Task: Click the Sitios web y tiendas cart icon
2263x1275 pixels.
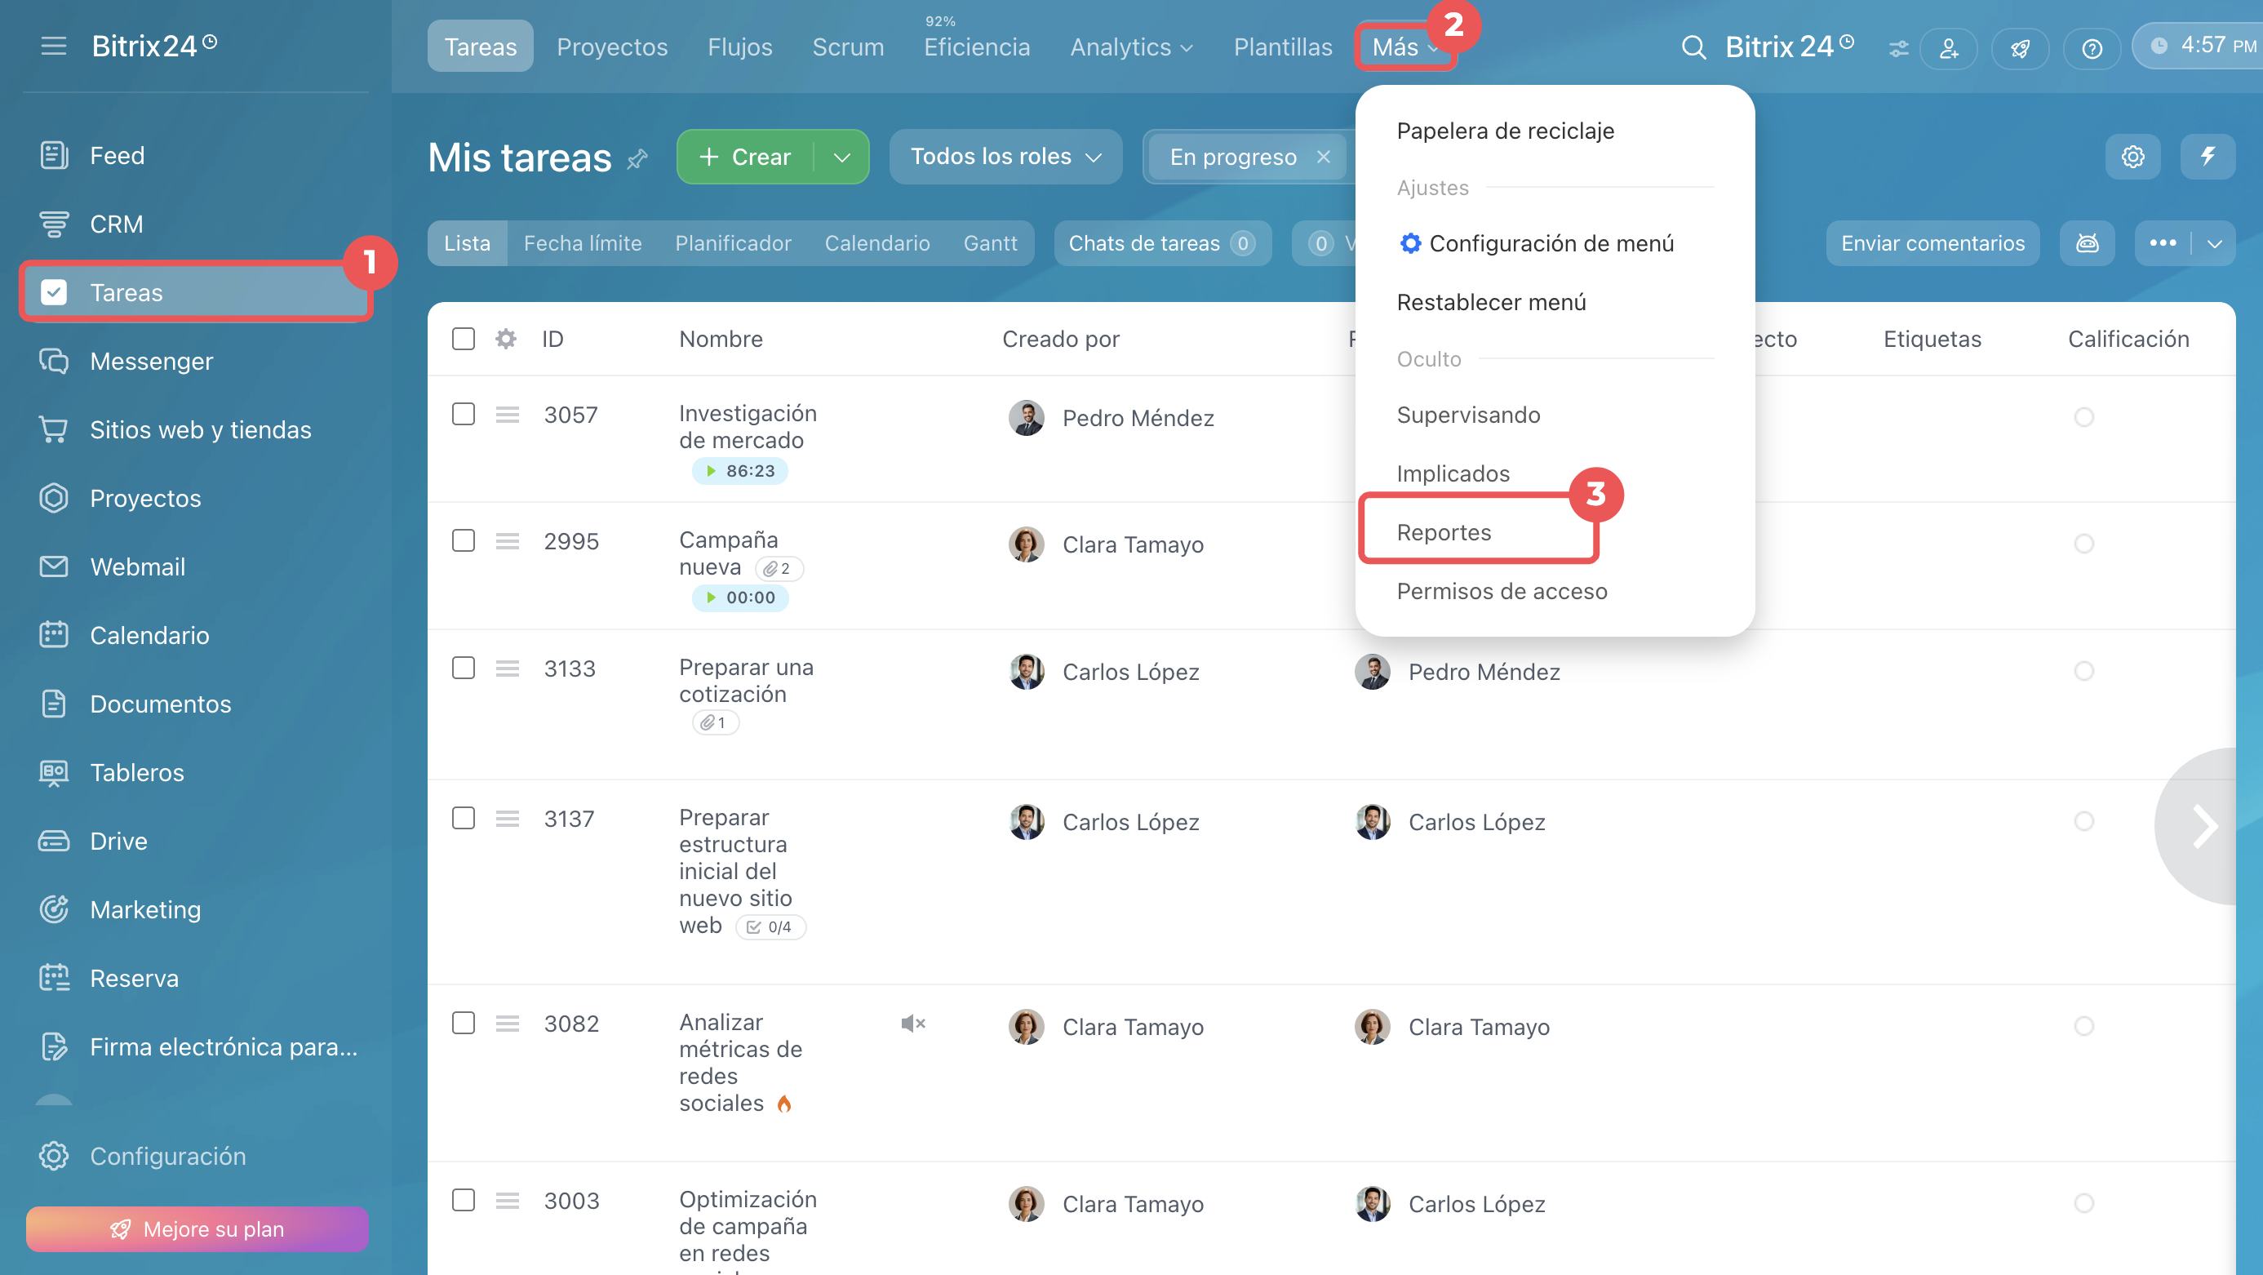Action: tap(54, 429)
